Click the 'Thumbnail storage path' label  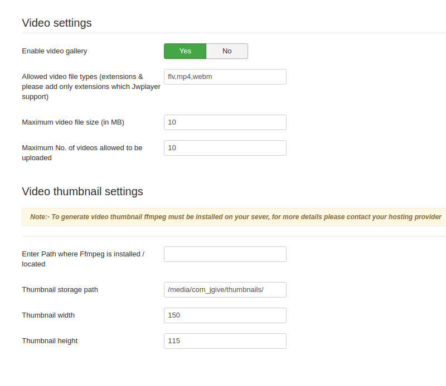(x=60, y=290)
